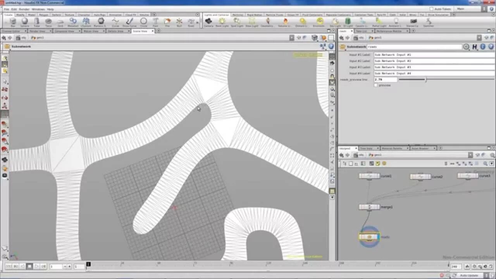Image resolution: width=496 pixels, height=279 pixels.
Task: Click the timeline frame scrubber
Action: pos(88,265)
